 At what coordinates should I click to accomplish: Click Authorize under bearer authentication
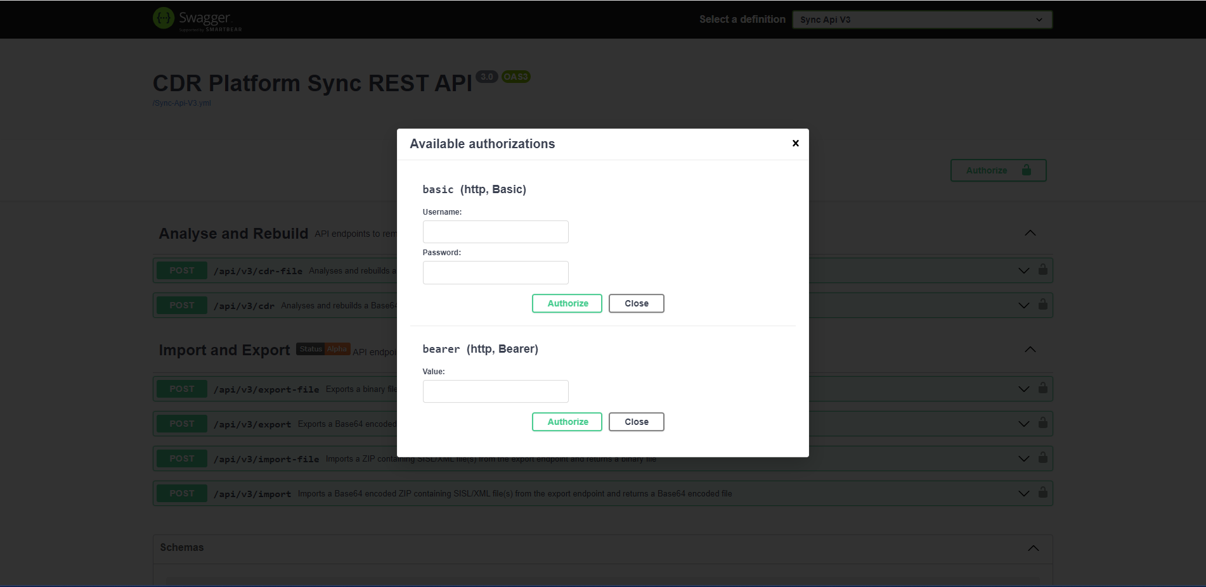coord(567,422)
